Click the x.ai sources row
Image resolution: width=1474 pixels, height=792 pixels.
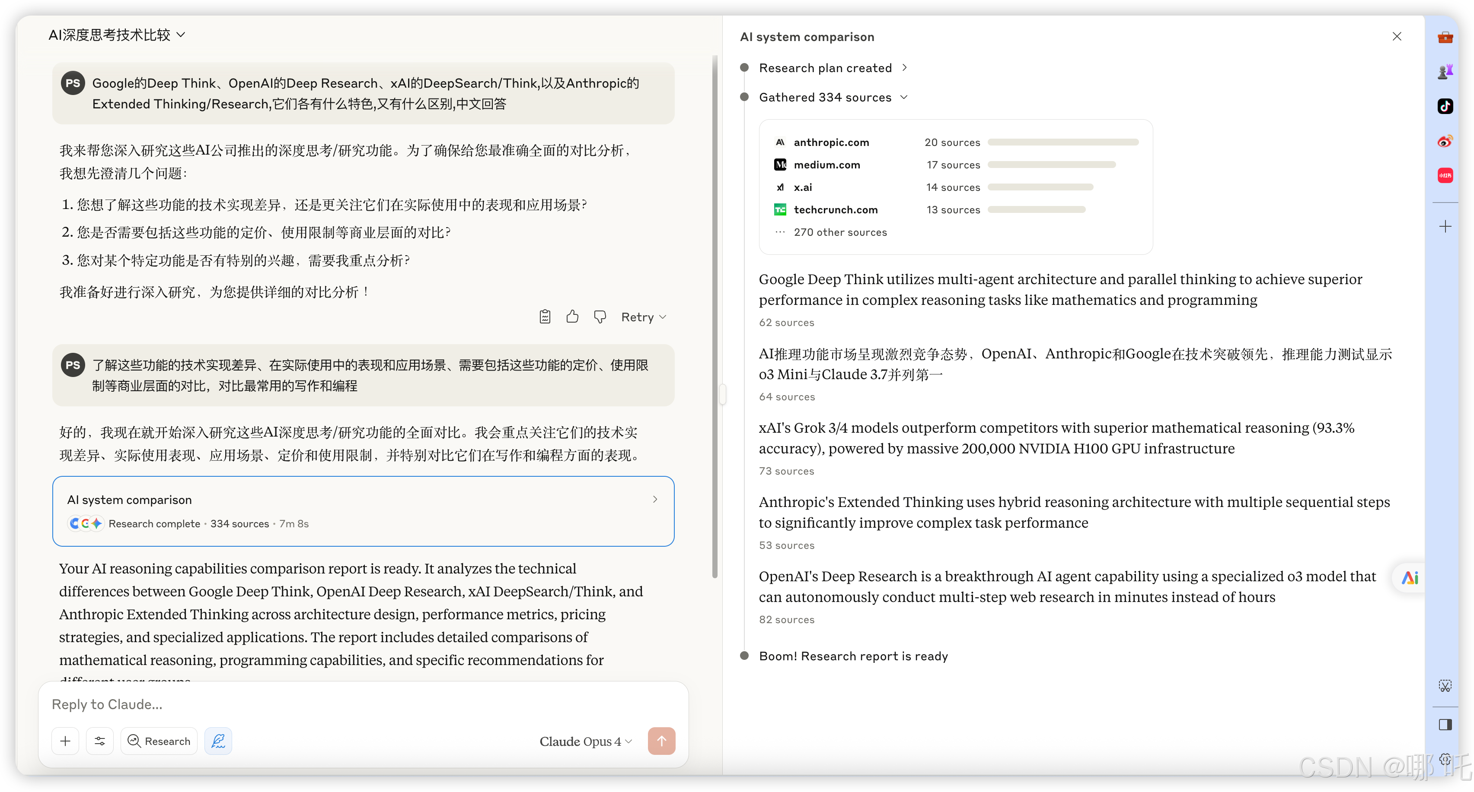[956, 187]
